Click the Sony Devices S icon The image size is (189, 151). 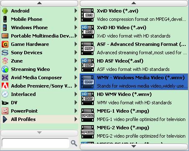[x=5, y=53]
